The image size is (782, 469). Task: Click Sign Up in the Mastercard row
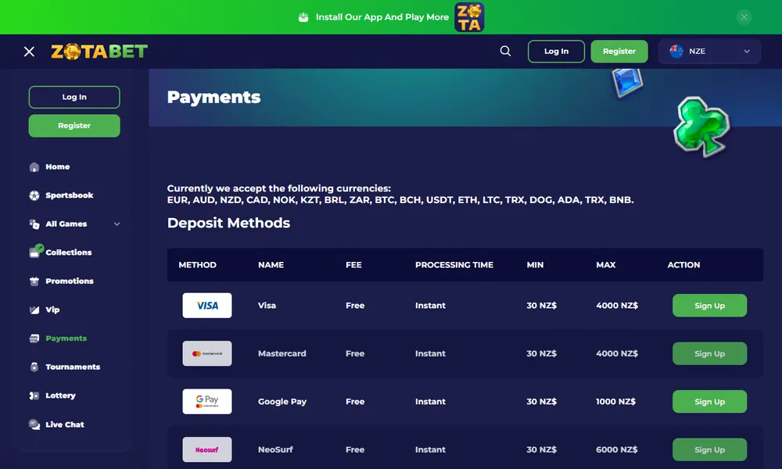(x=710, y=353)
